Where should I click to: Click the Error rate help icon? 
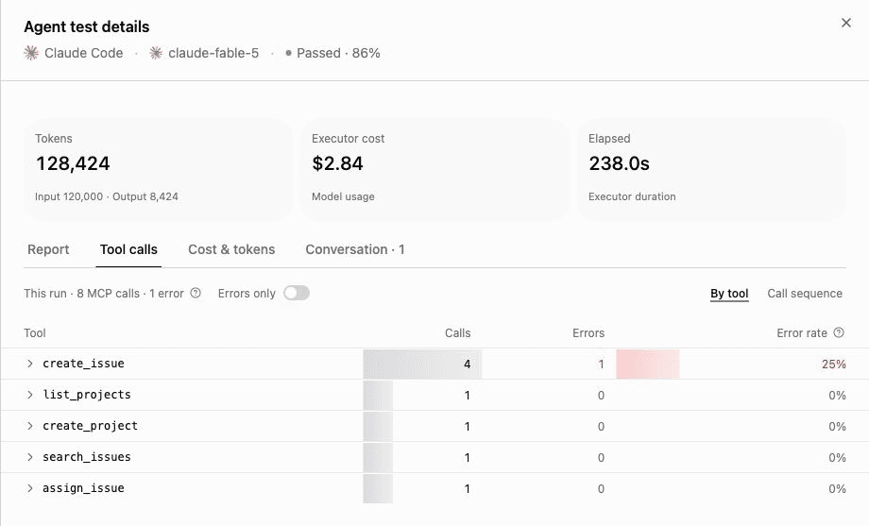click(x=839, y=332)
